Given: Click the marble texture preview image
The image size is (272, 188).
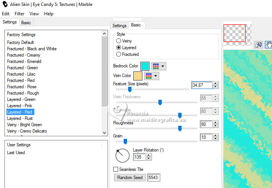Looking at the screenshot, I should coord(248,119).
